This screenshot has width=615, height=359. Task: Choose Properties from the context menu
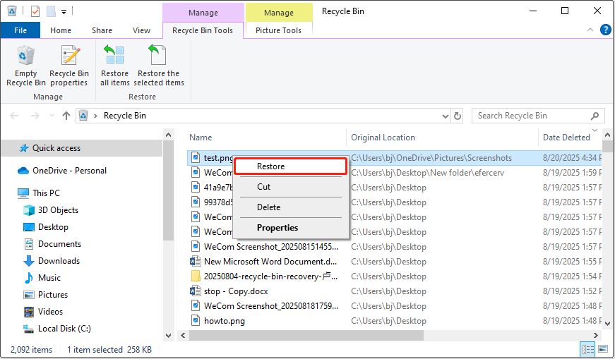(x=290, y=227)
